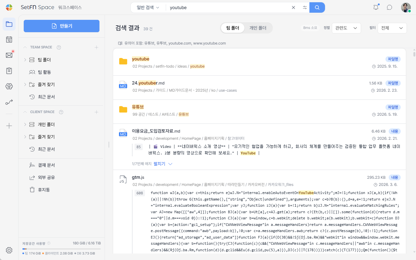Open the clipboard tasks icon in the left rail
The width and height of the screenshot is (416, 260).
click(x=9, y=71)
